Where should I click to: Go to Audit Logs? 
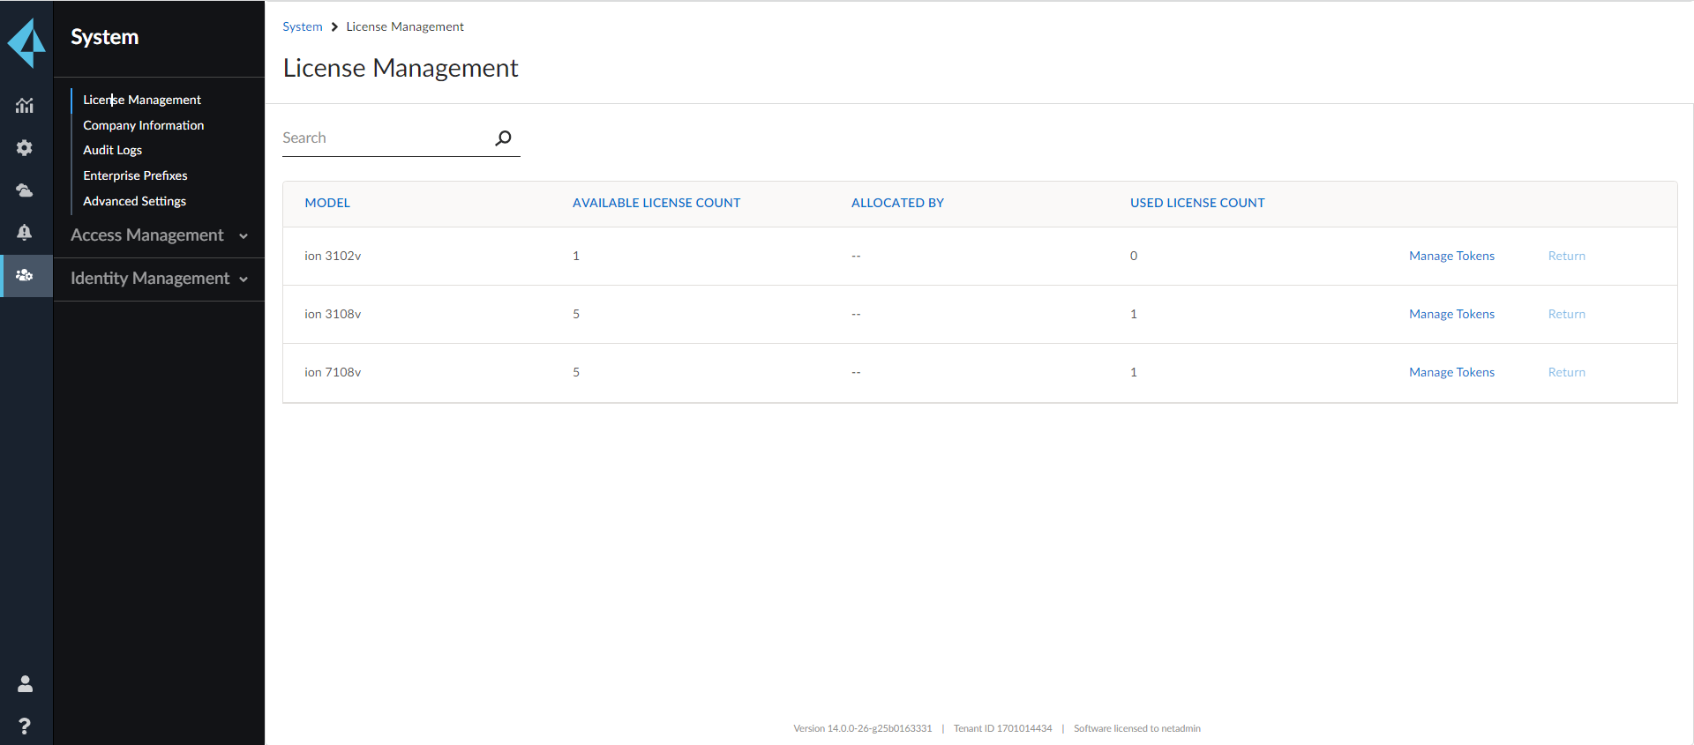112,150
